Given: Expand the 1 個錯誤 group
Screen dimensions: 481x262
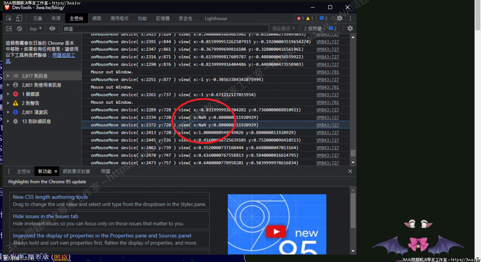Looking at the screenshot, I should [8, 94].
